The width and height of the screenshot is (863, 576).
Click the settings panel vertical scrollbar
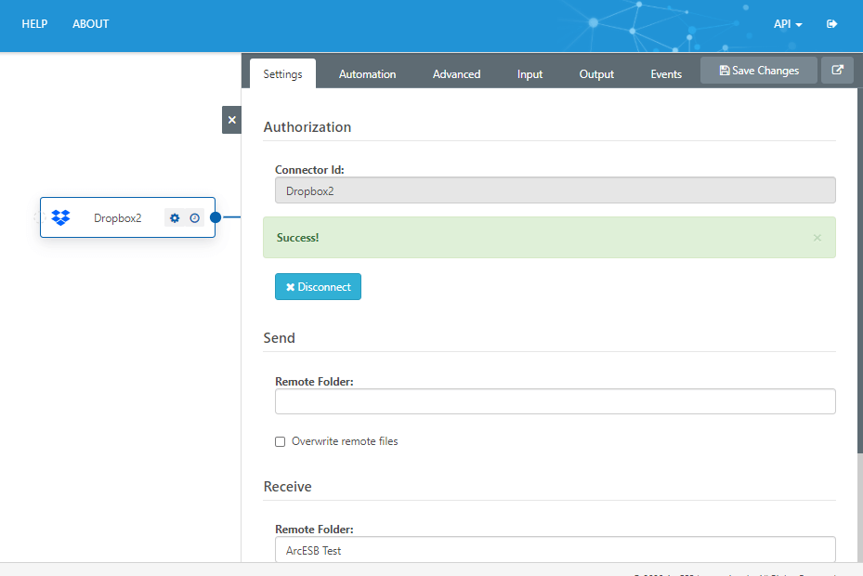pyautogui.click(x=859, y=269)
